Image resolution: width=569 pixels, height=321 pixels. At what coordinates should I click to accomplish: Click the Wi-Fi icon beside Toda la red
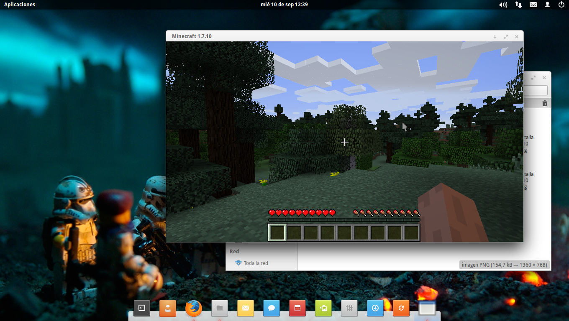(238, 263)
